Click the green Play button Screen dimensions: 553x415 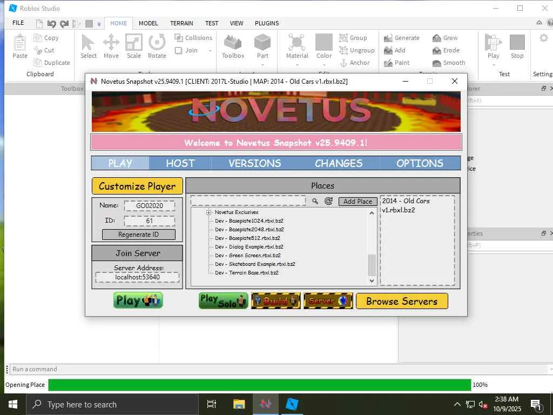click(x=138, y=300)
